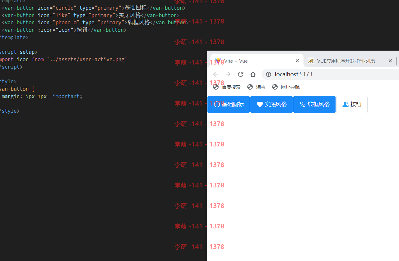Click the white 按钮 button

pyautogui.click(x=352, y=104)
